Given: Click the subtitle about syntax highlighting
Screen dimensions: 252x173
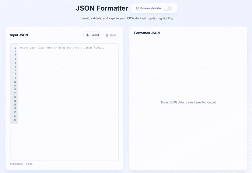Looking at the screenshot, I should [126, 18].
